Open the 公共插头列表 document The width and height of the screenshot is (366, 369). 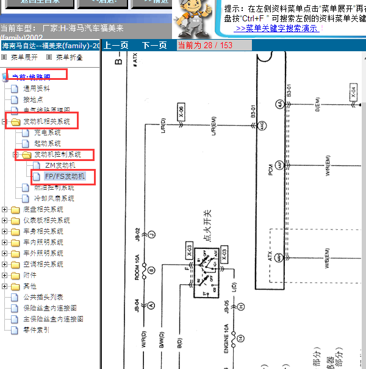pos(43,297)
